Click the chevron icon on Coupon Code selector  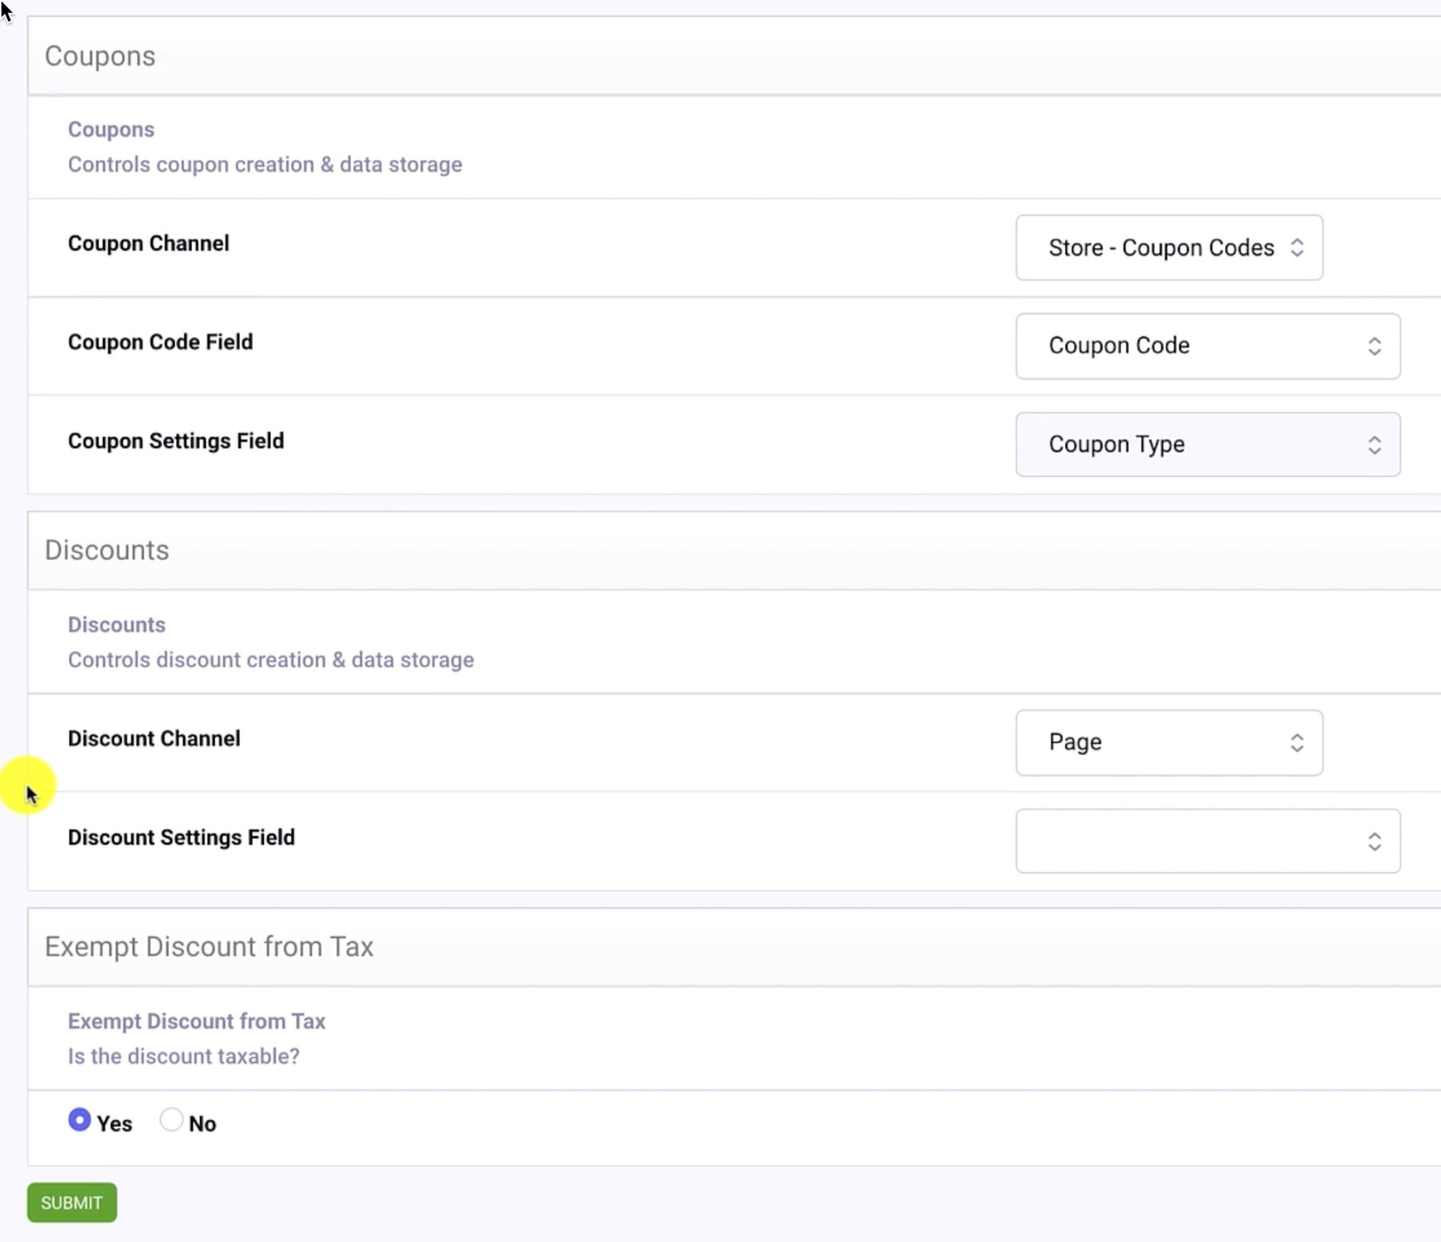point(1375,346)
